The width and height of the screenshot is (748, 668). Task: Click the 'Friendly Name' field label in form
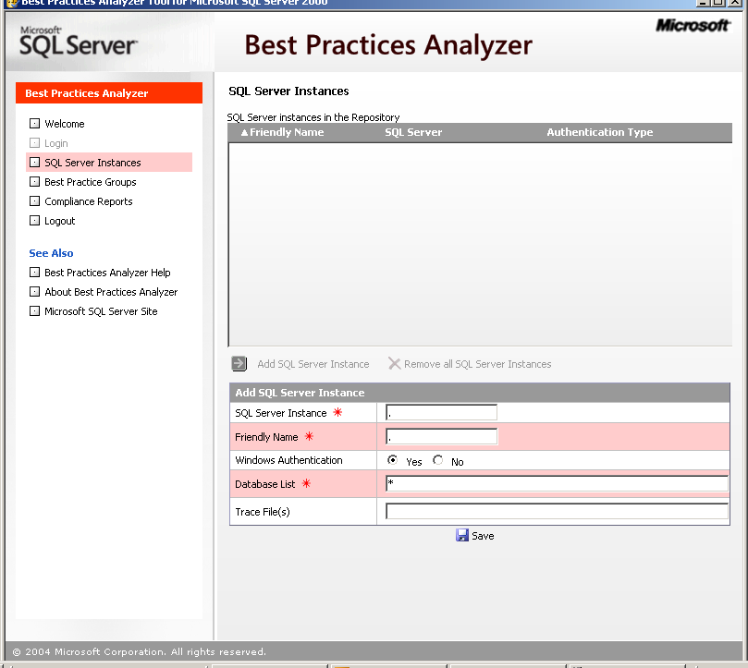click(266, 437)
